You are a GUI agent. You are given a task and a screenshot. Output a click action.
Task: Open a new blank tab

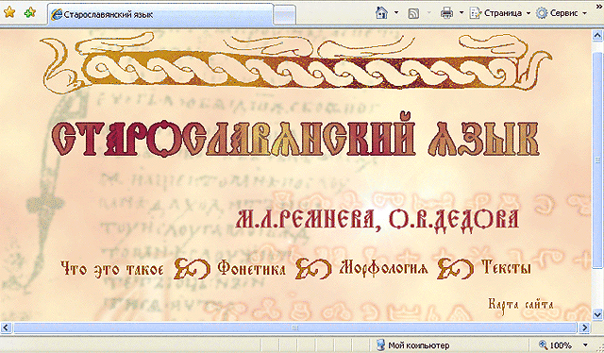click(x=285, y=15)
